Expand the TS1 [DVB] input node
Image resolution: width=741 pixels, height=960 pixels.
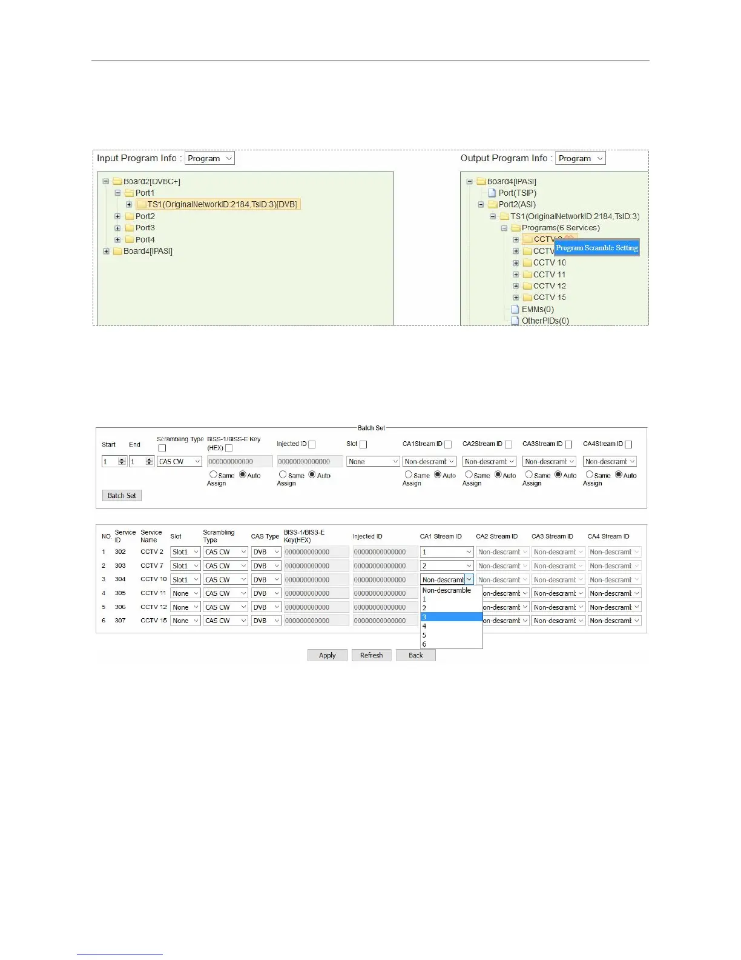coord(129,204)
